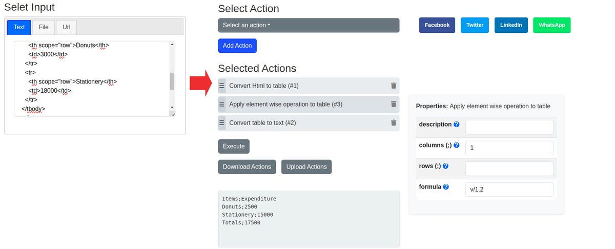Click the output header Items;Expenditure
The height and width of the screenshot is (249, 615).
pyautogui.click(x=249, y=198)
